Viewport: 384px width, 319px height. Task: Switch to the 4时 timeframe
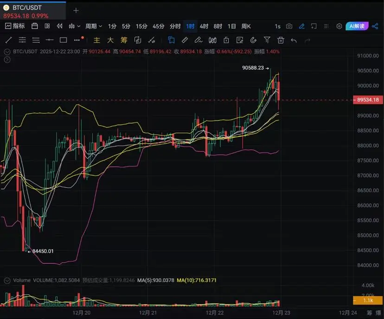click(x=204, y=26)
